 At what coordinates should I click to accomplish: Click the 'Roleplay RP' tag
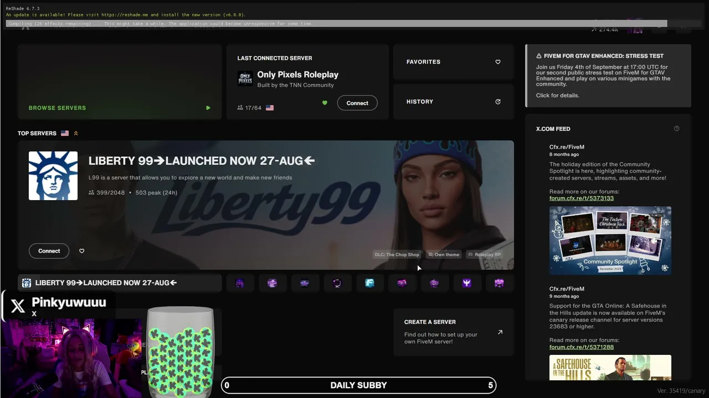(484, 255)
